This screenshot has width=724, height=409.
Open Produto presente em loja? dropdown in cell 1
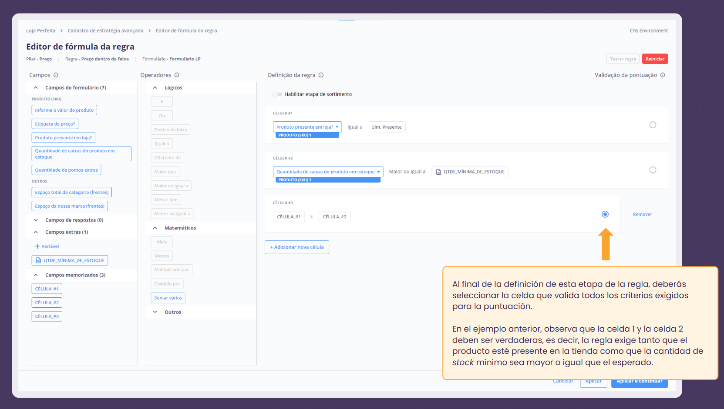point(307,127)
